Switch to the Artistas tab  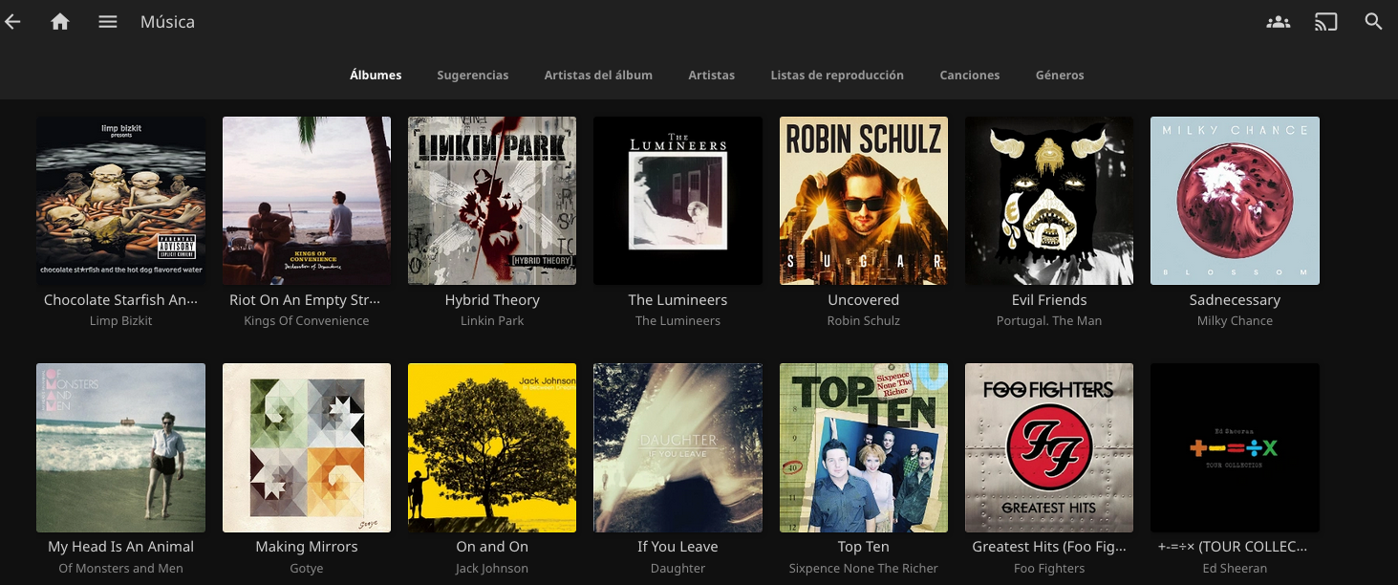click(712, 75)
